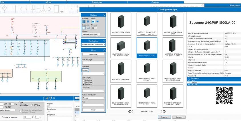The height and width of the screenshot is (121, 241).
Task: Click the Description text area
Action: pos(60,118)
